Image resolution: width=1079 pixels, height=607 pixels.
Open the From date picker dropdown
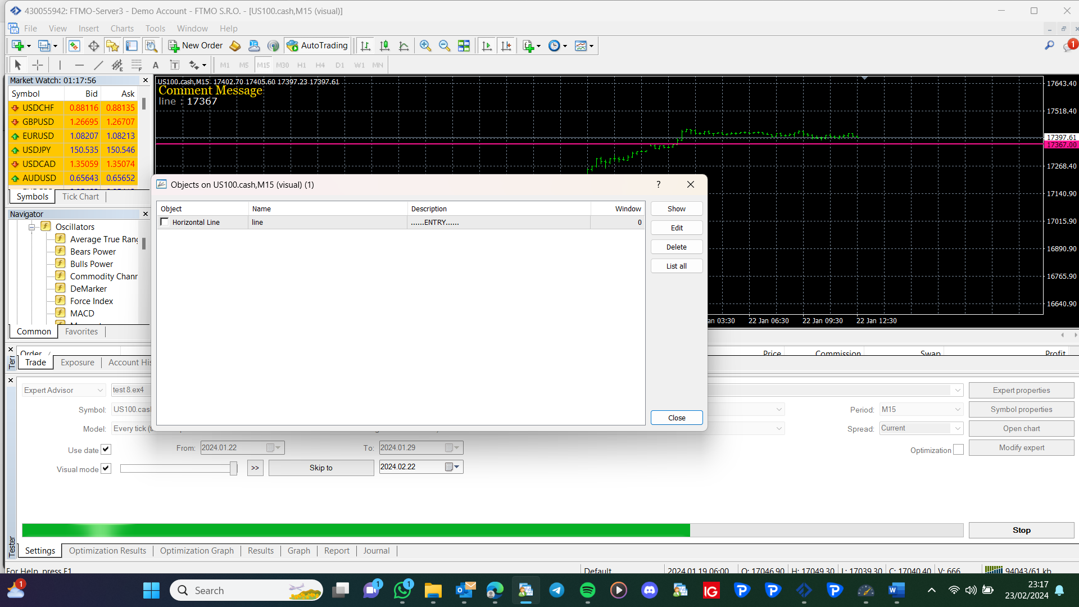[x=274, y=448]
